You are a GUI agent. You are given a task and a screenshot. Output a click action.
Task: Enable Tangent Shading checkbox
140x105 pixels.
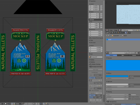pos(130,97)
